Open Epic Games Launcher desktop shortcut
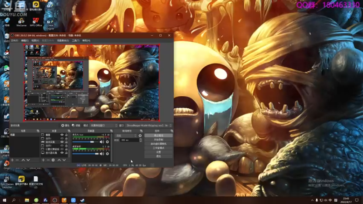363x204 pixels. click(x=7, y=182)
